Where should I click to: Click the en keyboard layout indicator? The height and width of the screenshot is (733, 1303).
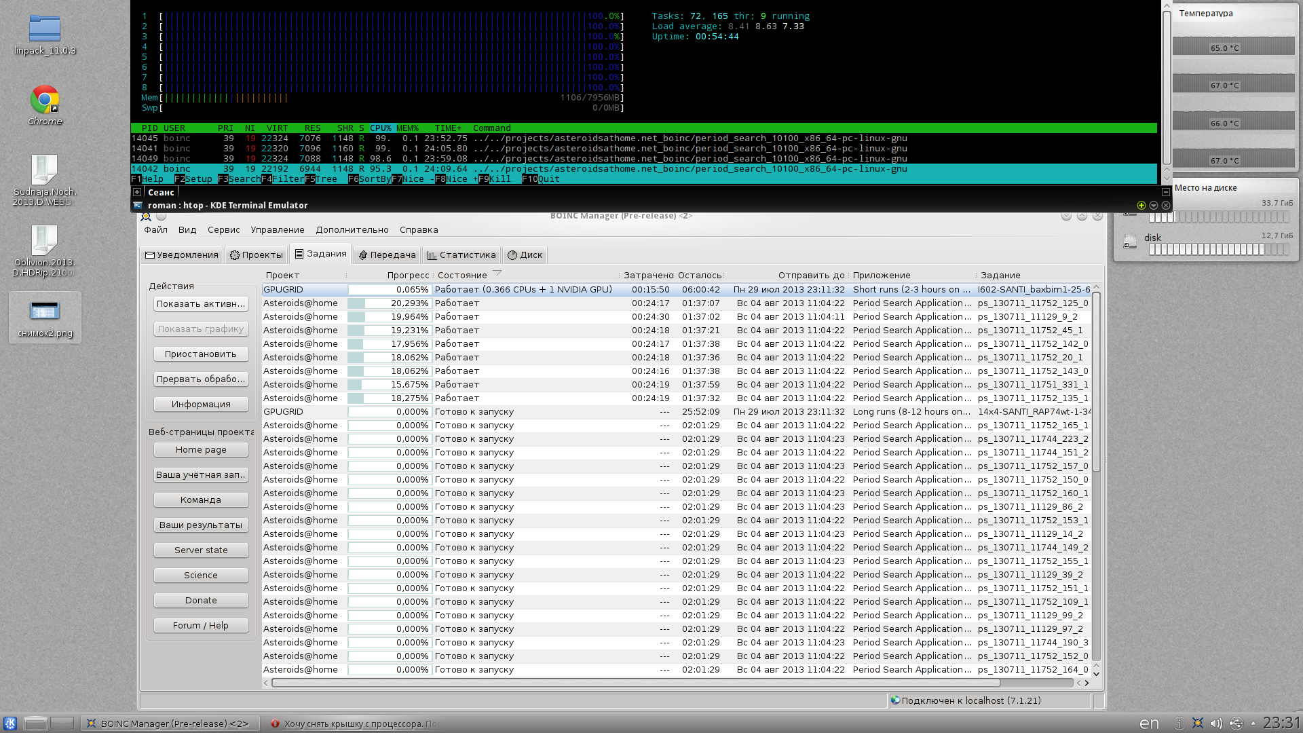pyautogui.click(x=1149, y=723)
